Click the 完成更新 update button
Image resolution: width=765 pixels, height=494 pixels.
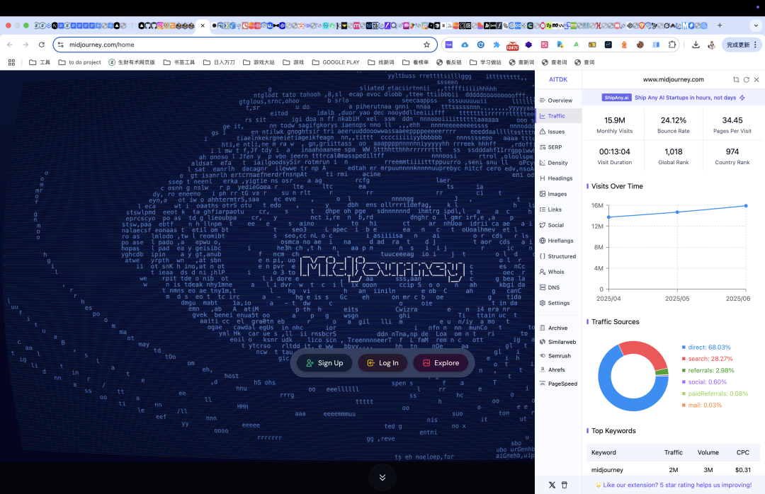point(742,45)
